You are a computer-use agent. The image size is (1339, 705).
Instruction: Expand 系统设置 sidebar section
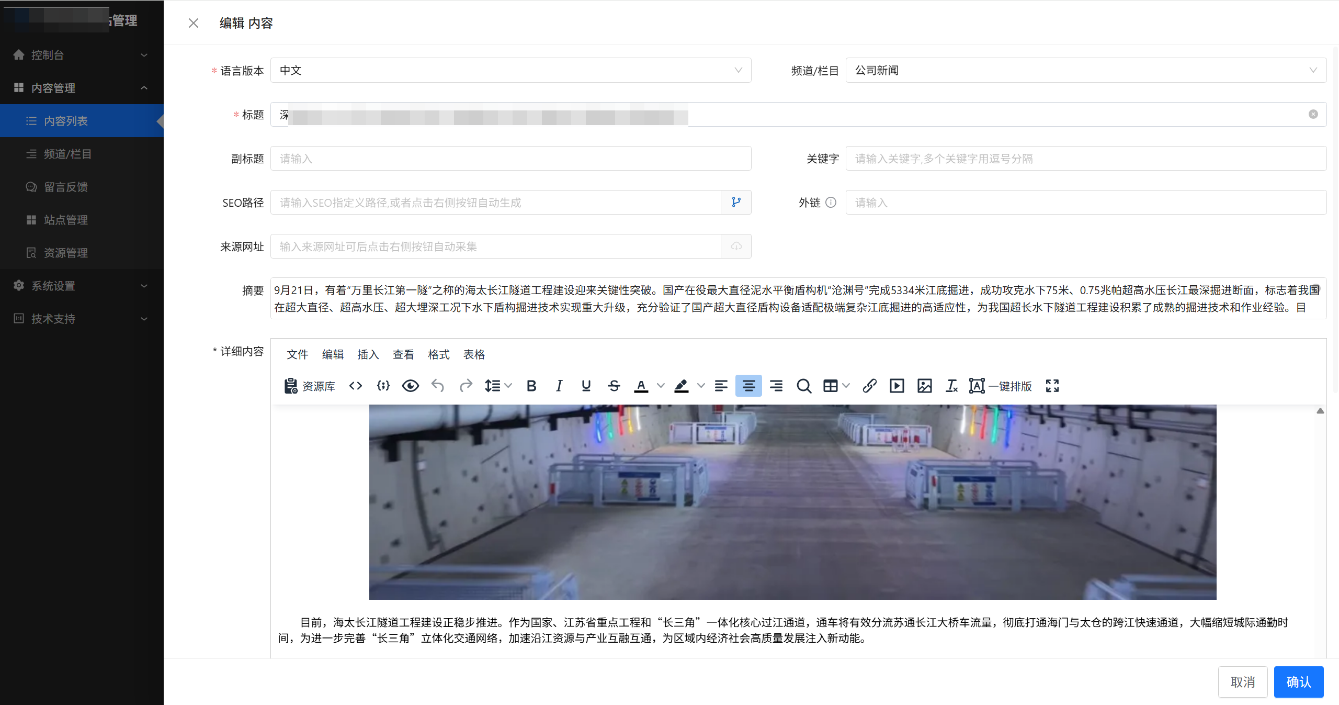(x=82, y=286)
